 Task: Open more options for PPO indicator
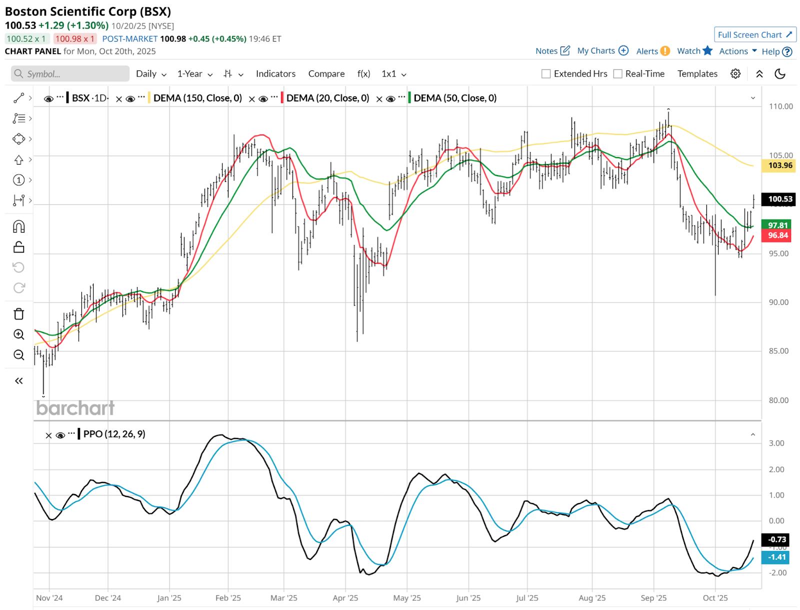pos(71,433)
